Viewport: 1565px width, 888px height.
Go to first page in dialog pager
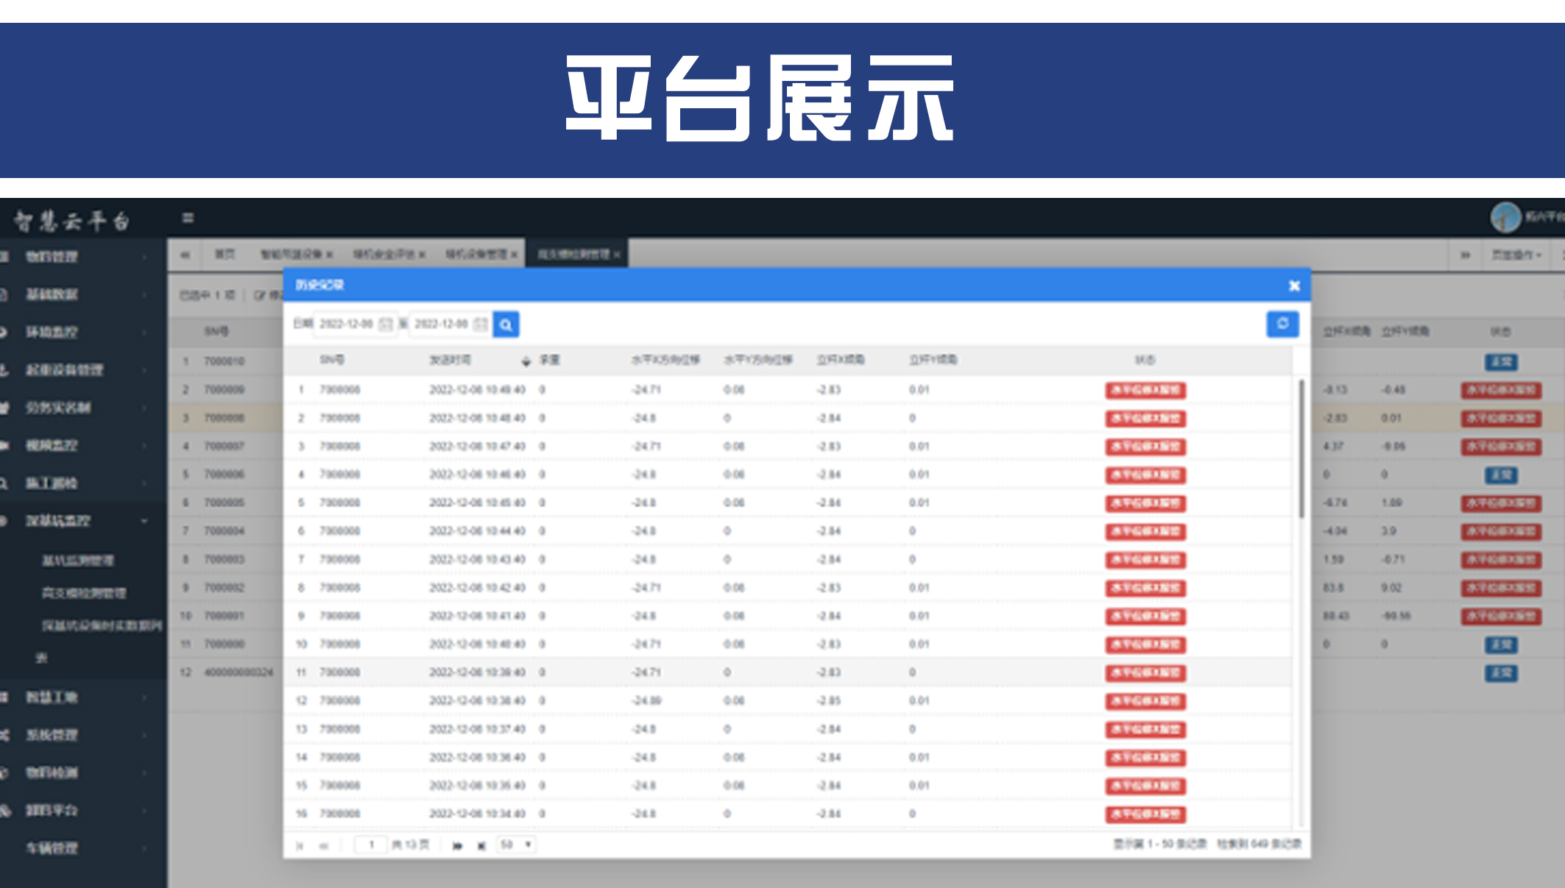tap(300, 845)
